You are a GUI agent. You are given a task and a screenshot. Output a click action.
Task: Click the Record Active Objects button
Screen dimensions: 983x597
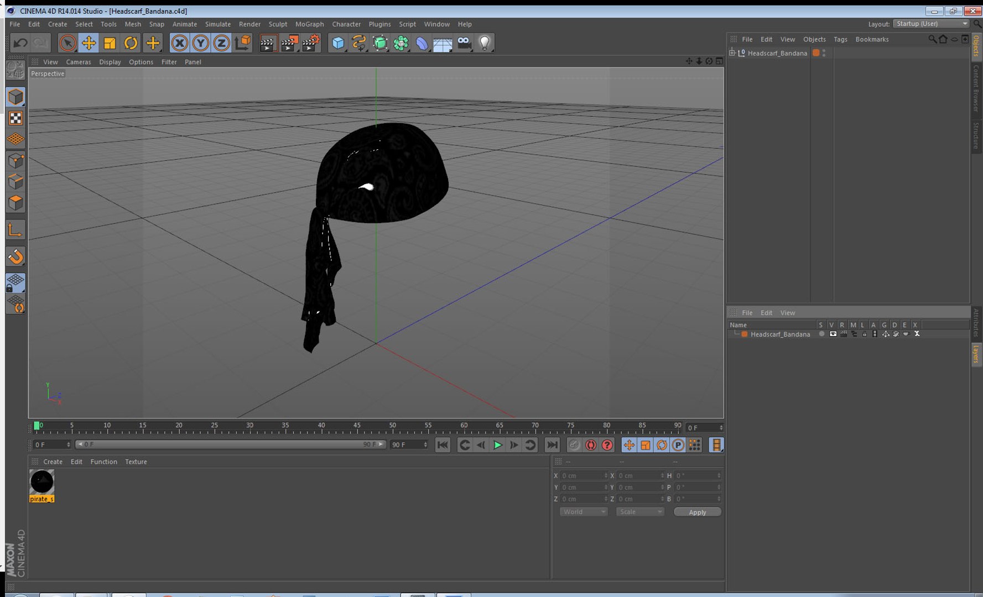pos(574,445)
